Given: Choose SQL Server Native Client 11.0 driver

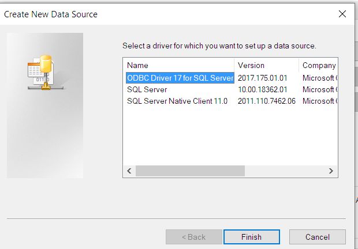Looking at the screenshot, I should click(177, 101).
